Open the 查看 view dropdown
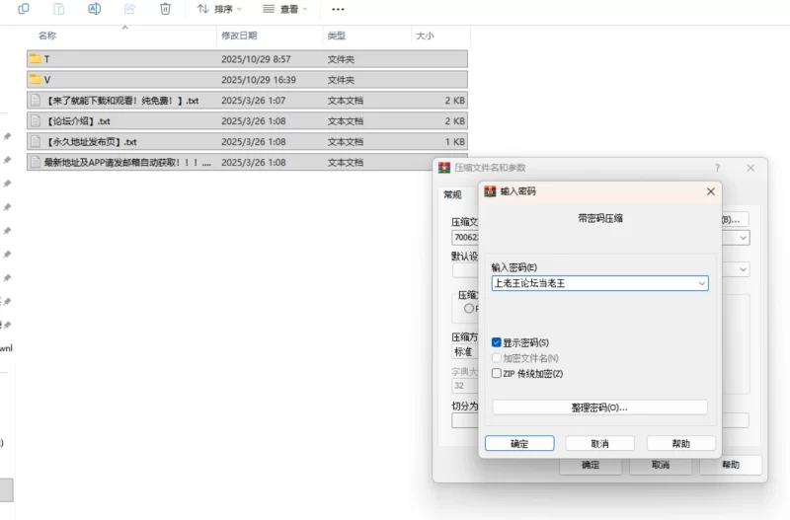Viewport: 790px width, 520px height. click(285, 9)
